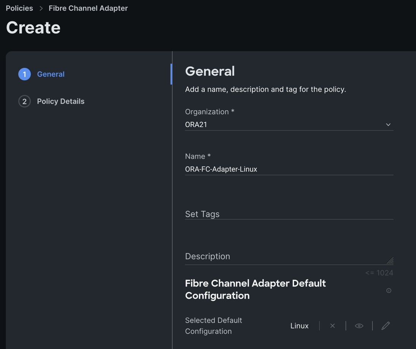Click the Description resize handle

390,261
